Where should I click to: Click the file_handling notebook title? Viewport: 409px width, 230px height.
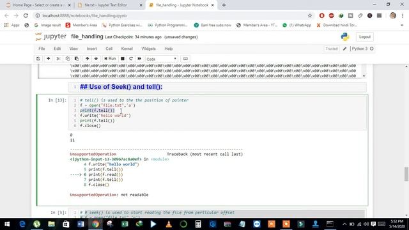click(87, 36)
